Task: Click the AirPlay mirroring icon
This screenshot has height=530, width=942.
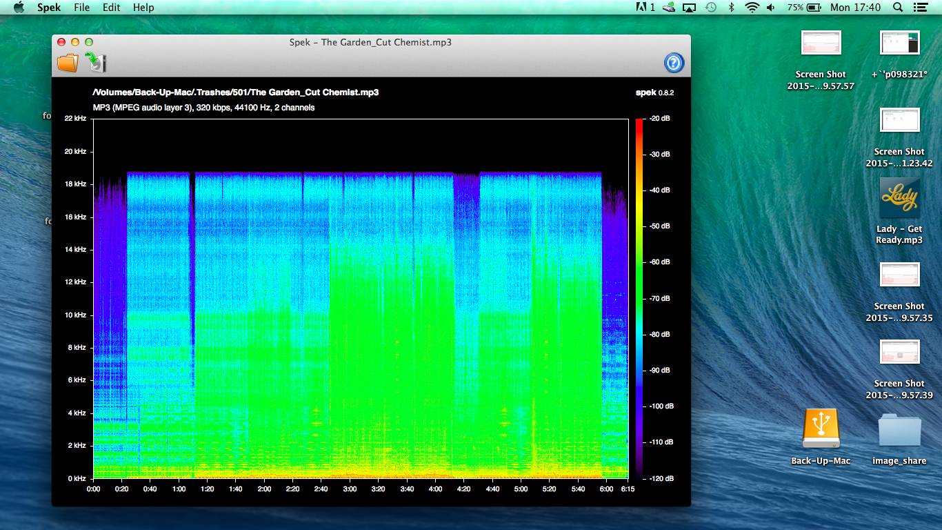Action: point(689,8)
